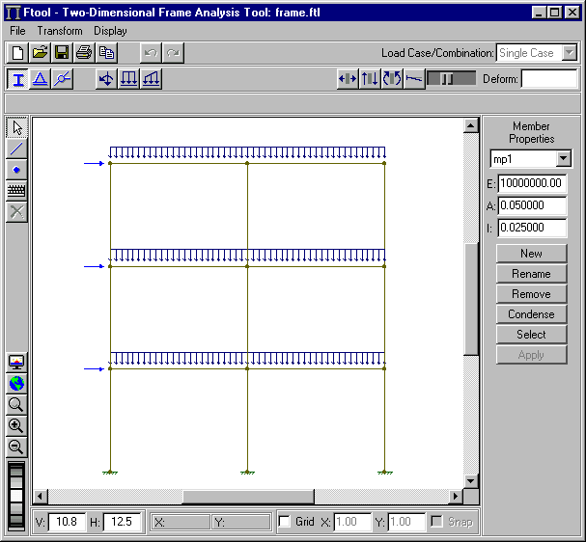Click the New member property button
This screenshot has width=586, height=542.
[x=531, y=254]
